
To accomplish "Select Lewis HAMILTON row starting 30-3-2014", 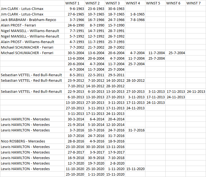I will [x=103, y=119].
